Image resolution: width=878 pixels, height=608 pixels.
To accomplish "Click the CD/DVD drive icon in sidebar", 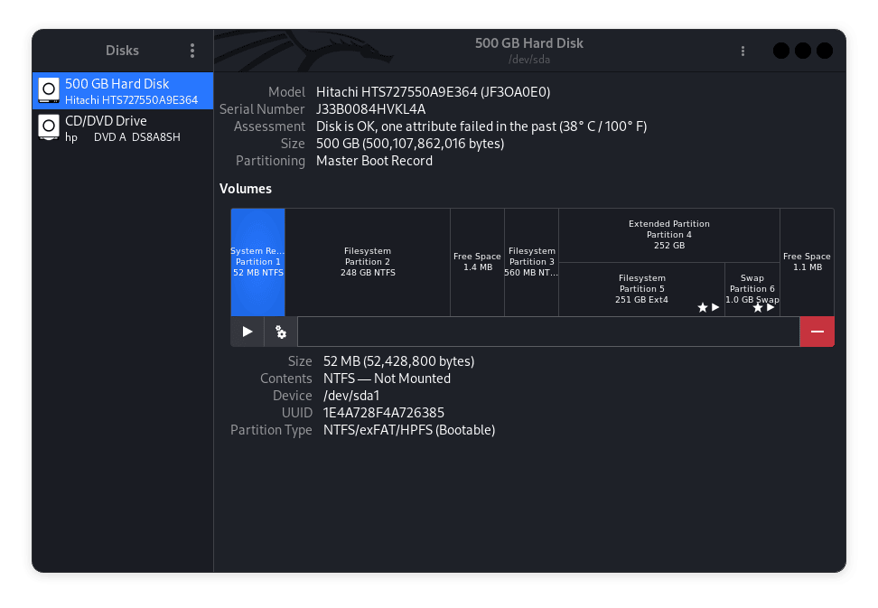I will pyautogui.click(x=48, y=127).
